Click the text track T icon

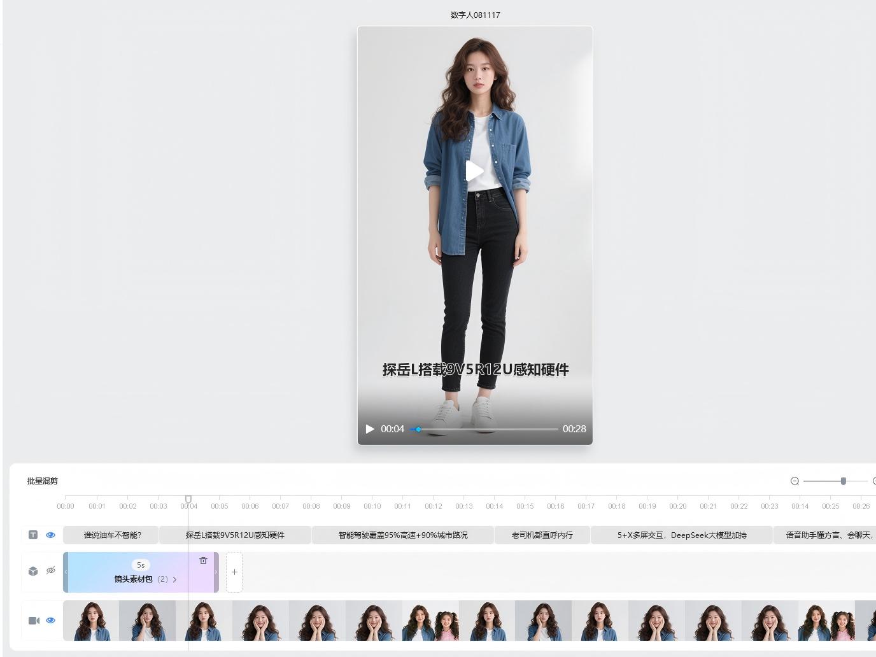33,535
